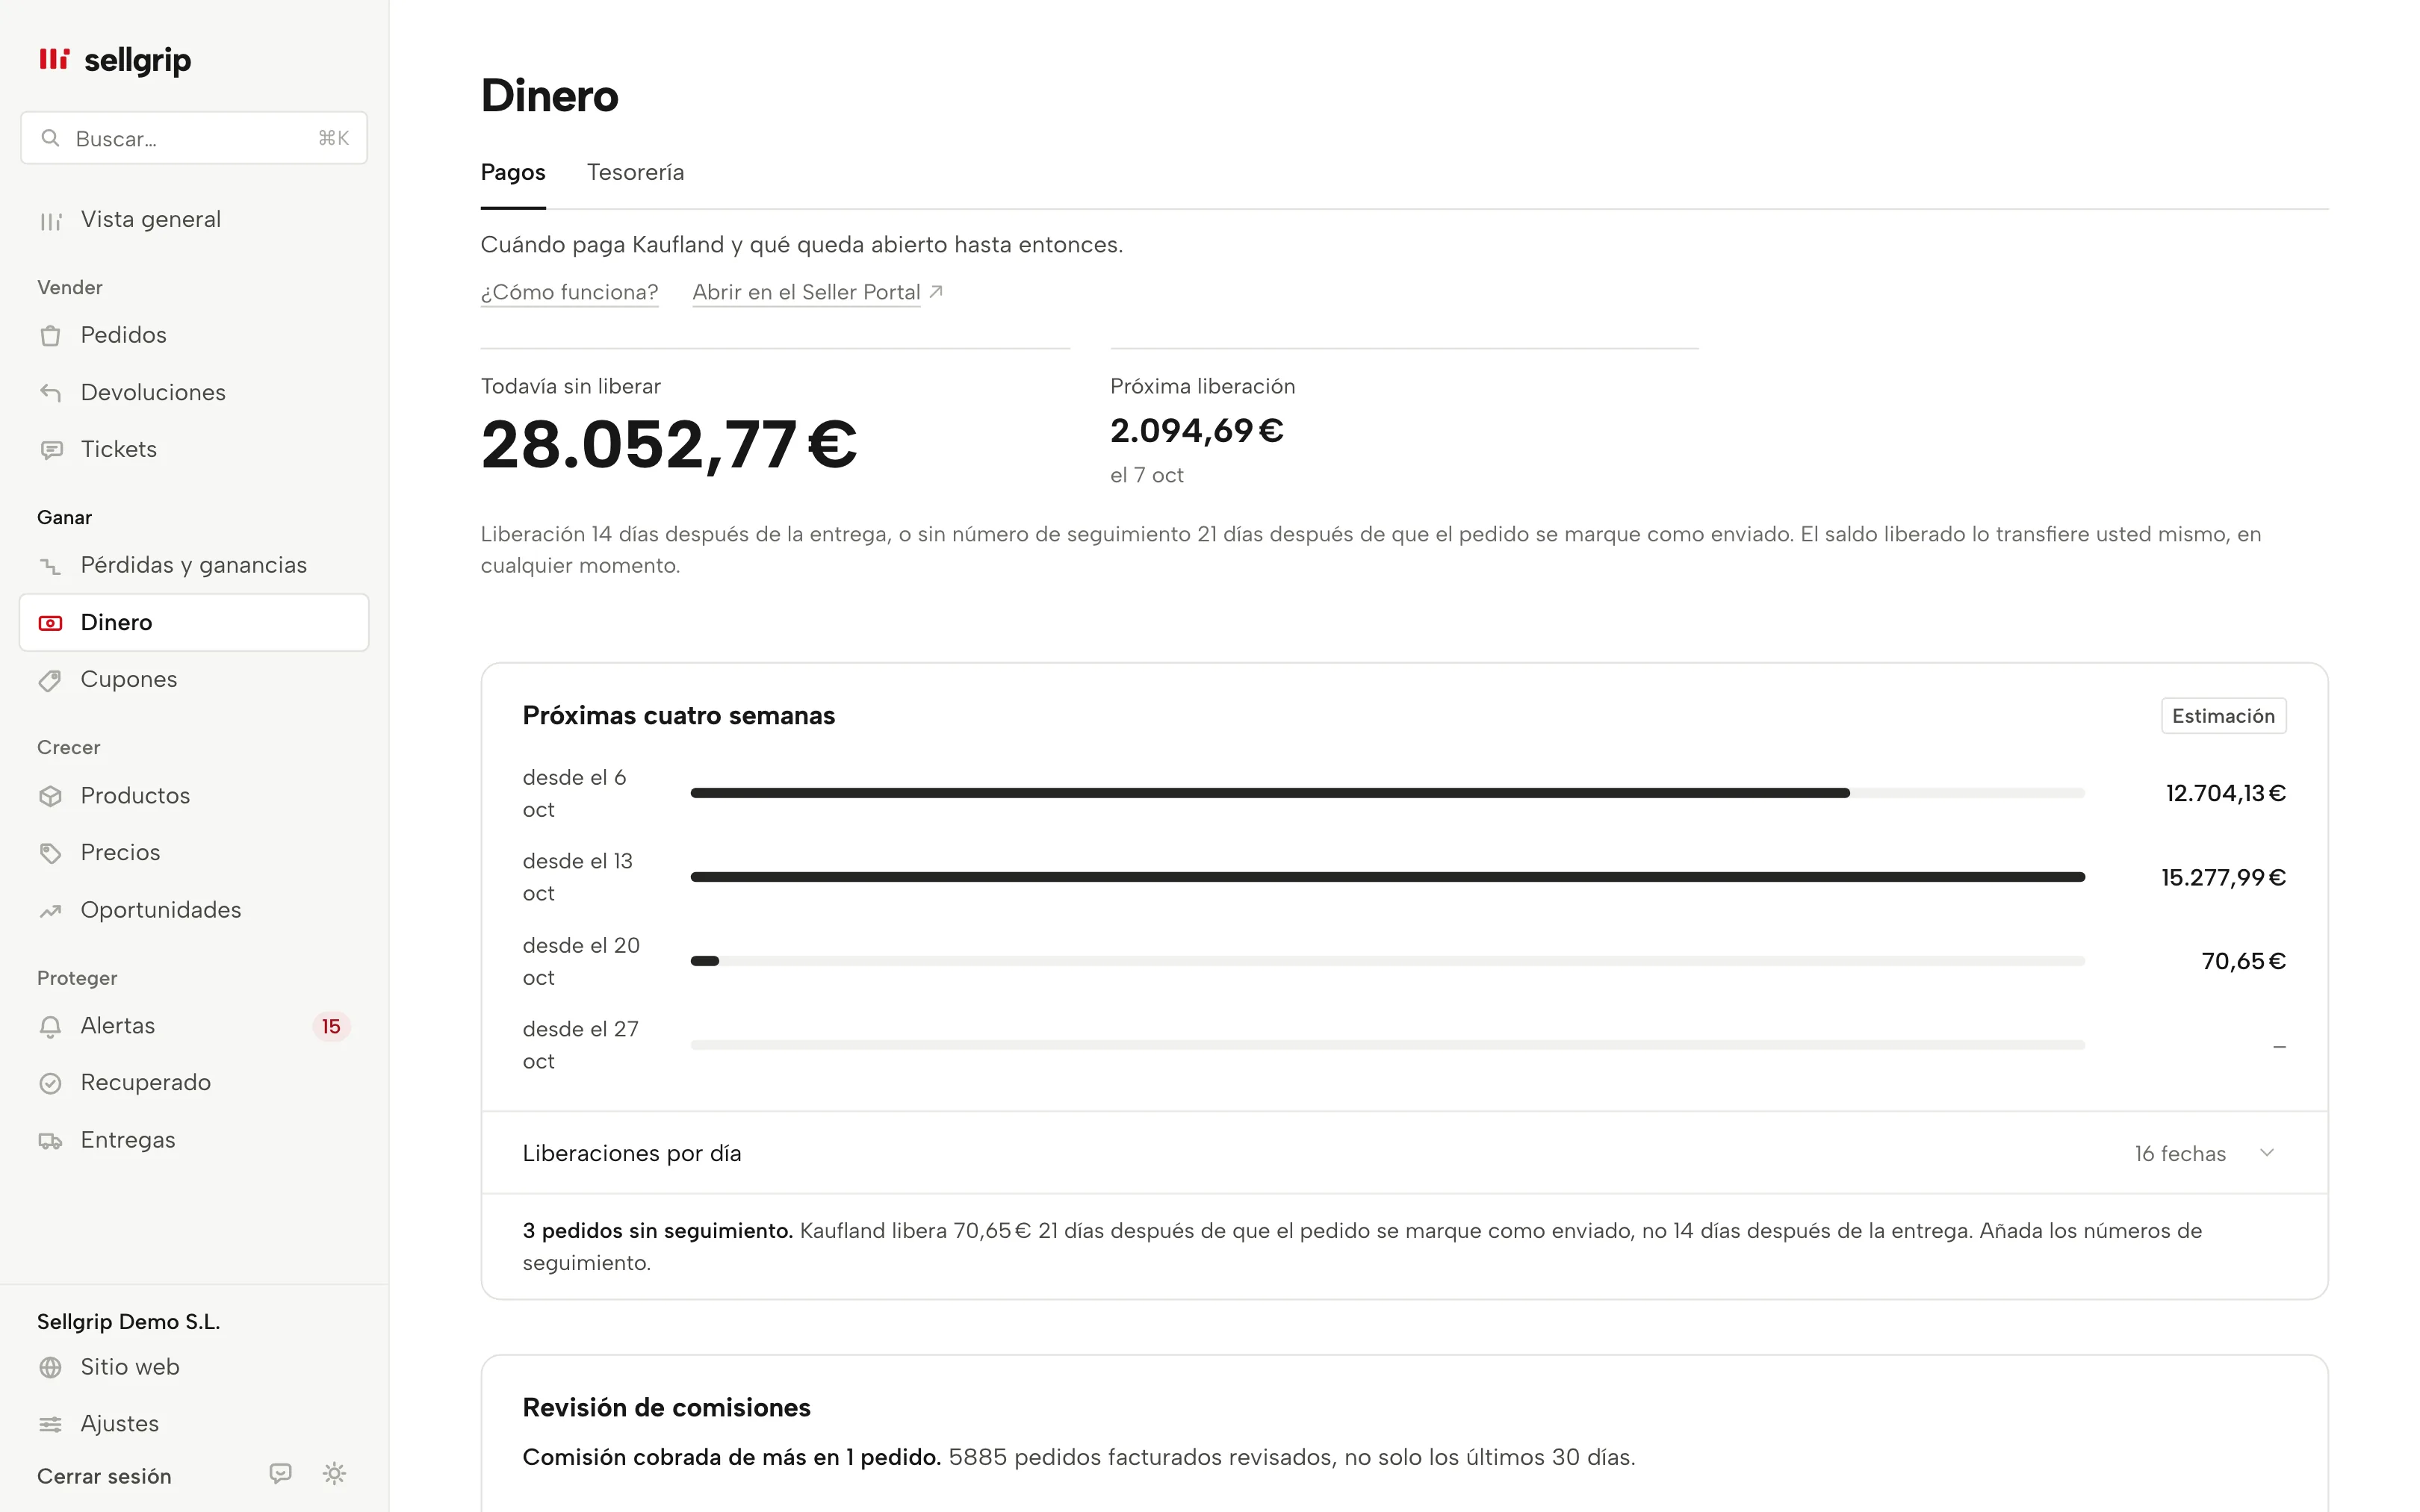Viewport: 2420px width, 1512px height.
Task: Open the ¿Cómo funciona? link
Action: (x=569, y=292)
